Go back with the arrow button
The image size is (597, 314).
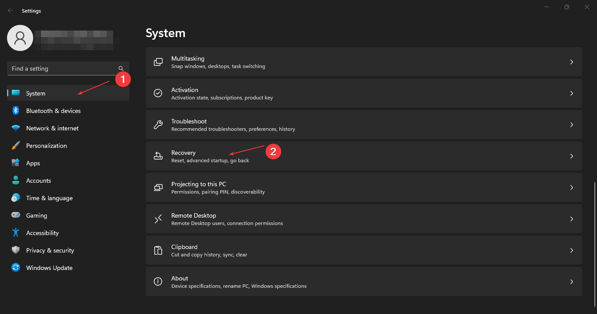(10, 10)
